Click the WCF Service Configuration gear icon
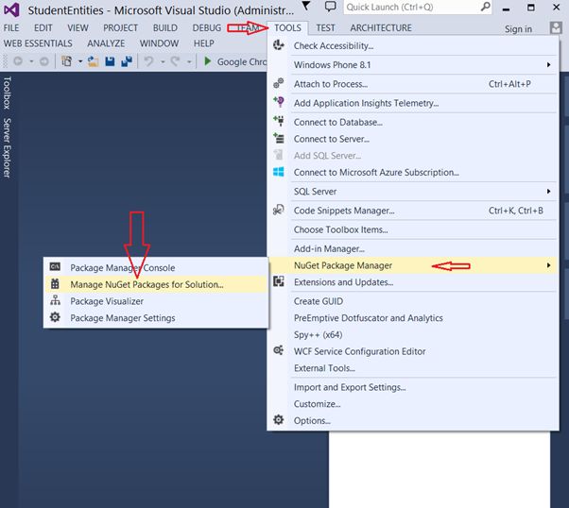Image resolution: width=569 pixels, height=508 pixels. click(278, 350)
